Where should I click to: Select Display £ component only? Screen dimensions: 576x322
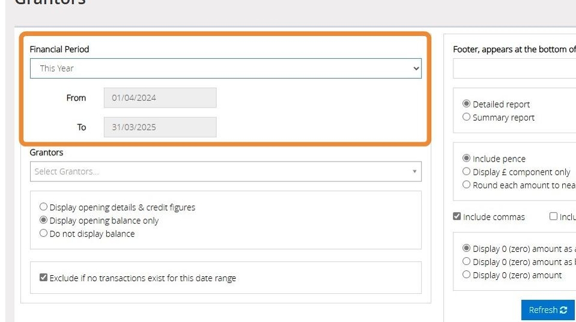click(466, 171)
